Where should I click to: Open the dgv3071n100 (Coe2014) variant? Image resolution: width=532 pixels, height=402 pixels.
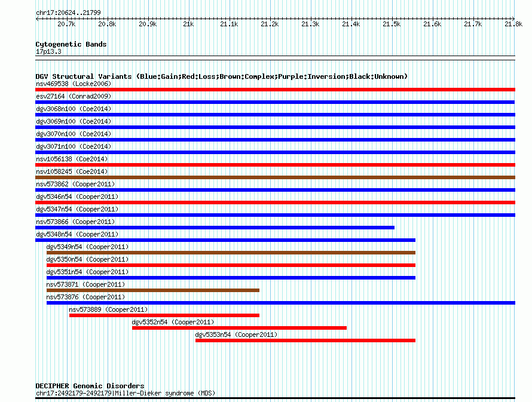point(74,146)
